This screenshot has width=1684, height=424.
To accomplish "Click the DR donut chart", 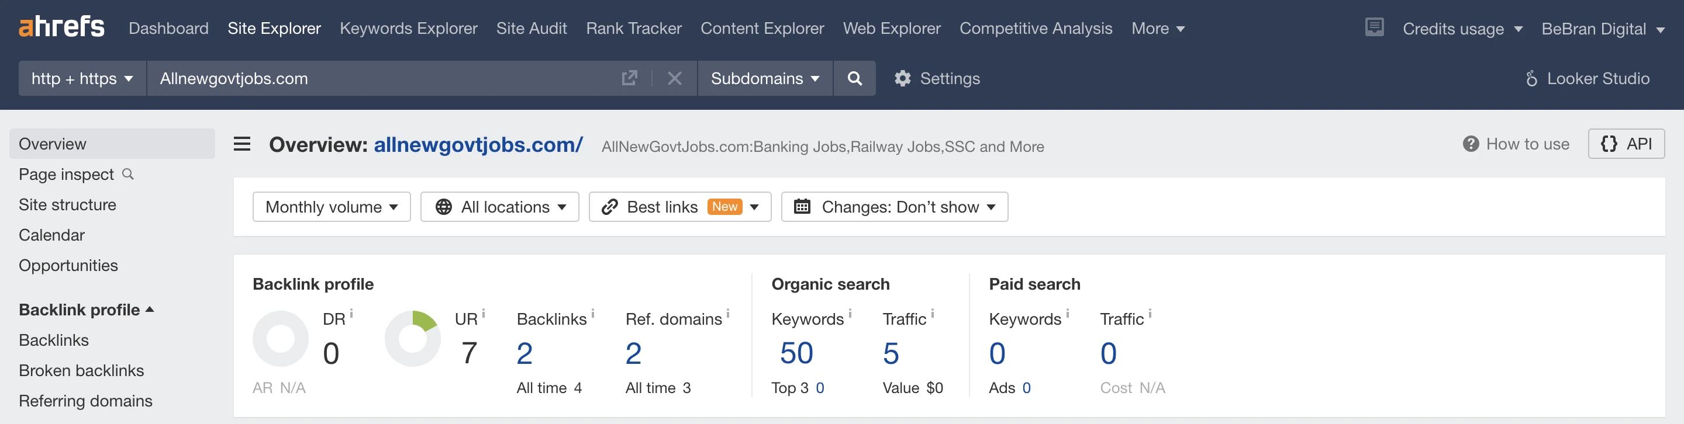I will 281,338.
